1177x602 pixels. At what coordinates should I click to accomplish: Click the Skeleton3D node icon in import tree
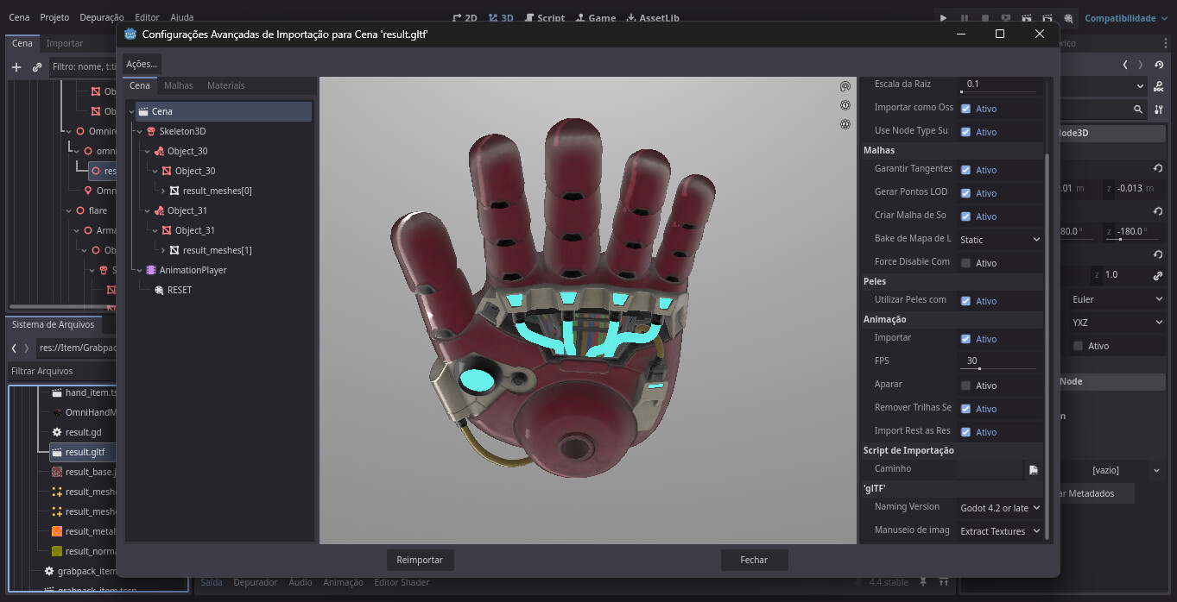(151, 131)
